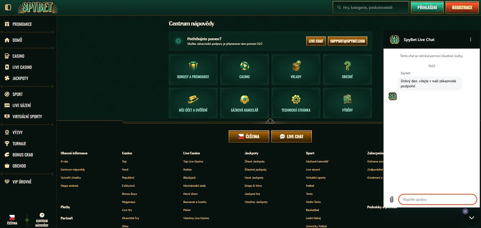The height and width of the screenshot is (228, 481).
Task: Click the Přihlášení login button
Action: 427,8
